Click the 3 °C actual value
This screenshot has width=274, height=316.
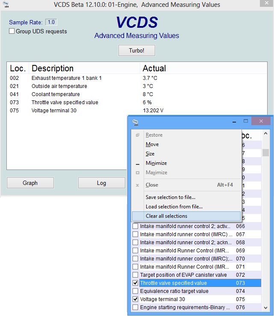click(148, 86)
